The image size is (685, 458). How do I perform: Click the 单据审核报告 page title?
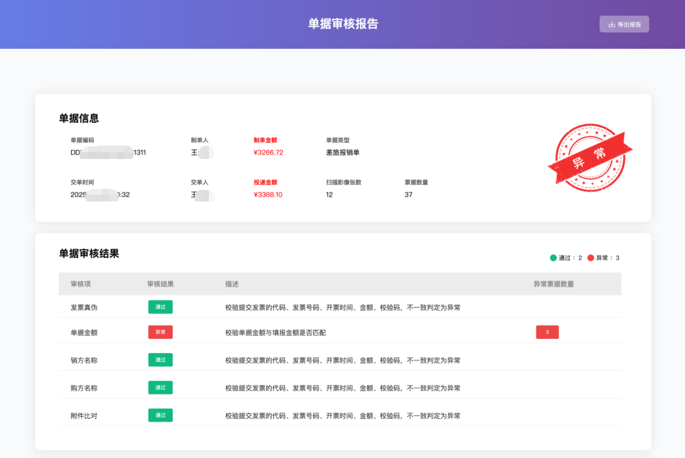[343, 24]
